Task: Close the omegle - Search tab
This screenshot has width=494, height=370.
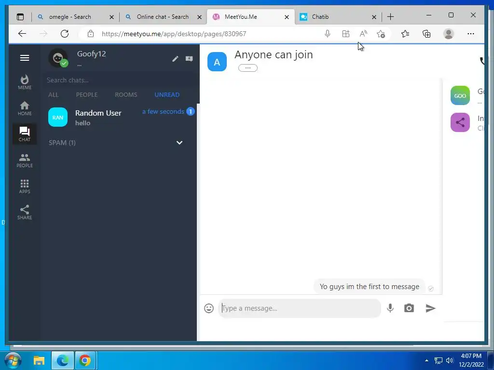Action: [111, 17]
